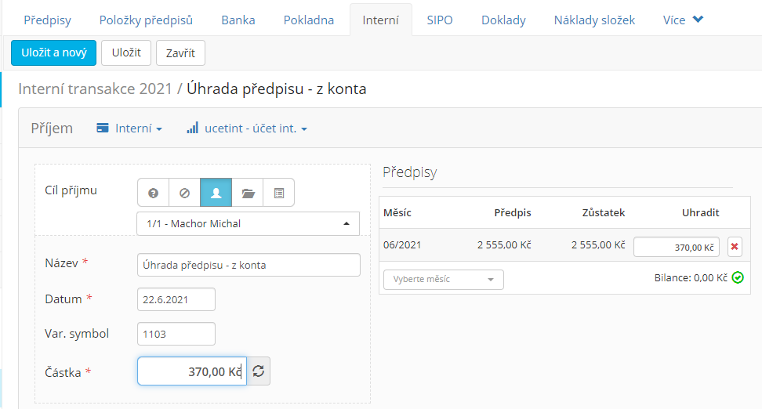Click the Předpisy section heading on the right
Viewport: 762px width, 409px height.
pos(410,172)
